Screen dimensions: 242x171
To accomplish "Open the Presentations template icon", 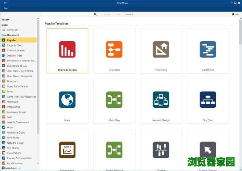I will click(x=67, y=150).
